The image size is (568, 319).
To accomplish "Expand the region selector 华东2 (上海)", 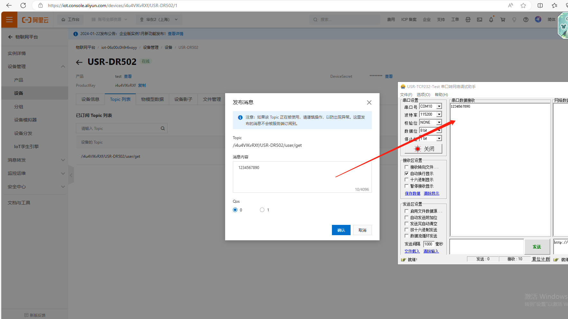I will tap(159, 20).
